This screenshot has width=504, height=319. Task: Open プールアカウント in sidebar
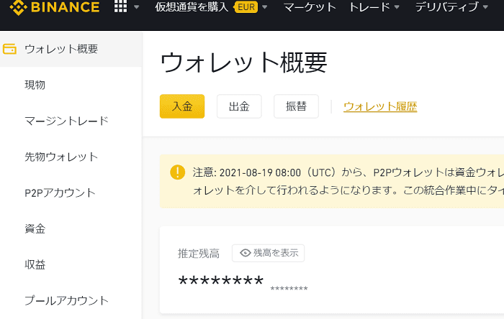66,300
